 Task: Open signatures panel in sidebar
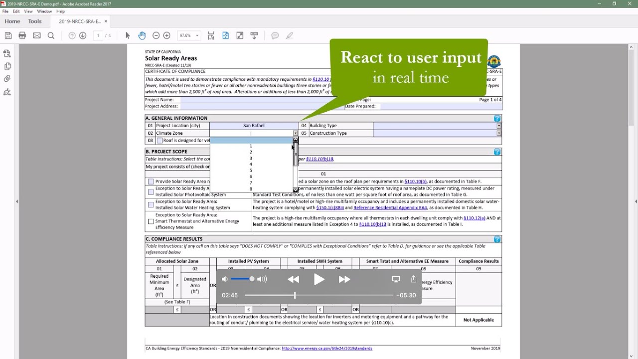pos(7,92)
